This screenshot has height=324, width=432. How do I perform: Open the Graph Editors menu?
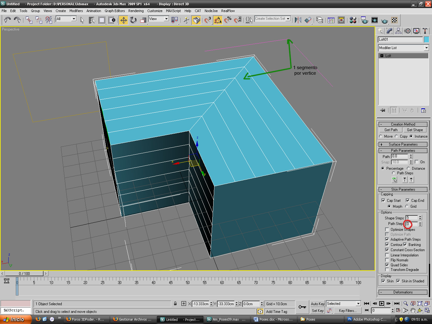tap(115, 11)
